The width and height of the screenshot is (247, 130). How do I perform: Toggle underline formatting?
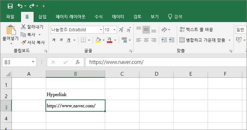tap(69, 40)
